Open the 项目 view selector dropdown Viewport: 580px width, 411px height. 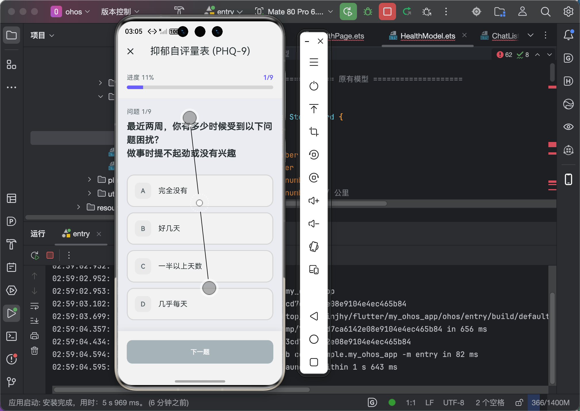click(42, 35)
